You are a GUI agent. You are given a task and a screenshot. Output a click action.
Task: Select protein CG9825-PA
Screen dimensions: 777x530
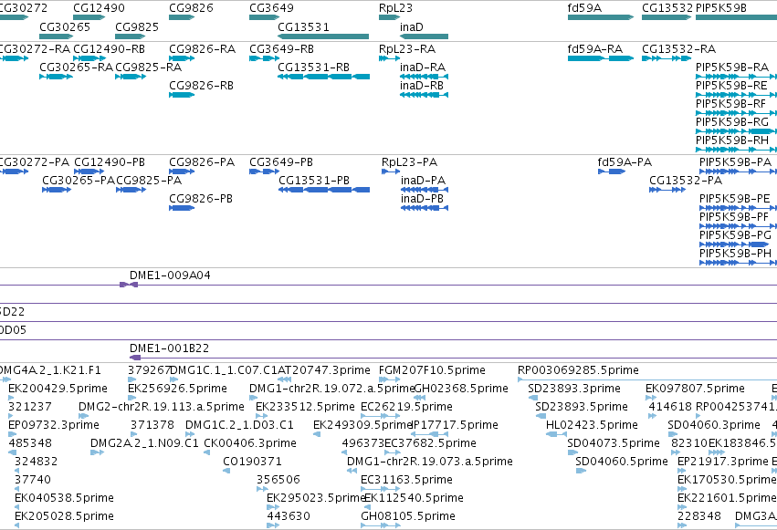131,190
